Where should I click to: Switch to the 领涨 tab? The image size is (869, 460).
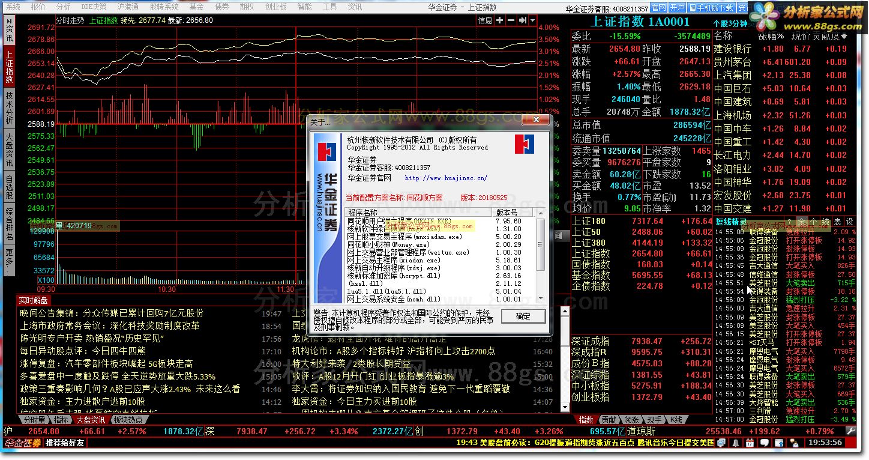[631, 419]
